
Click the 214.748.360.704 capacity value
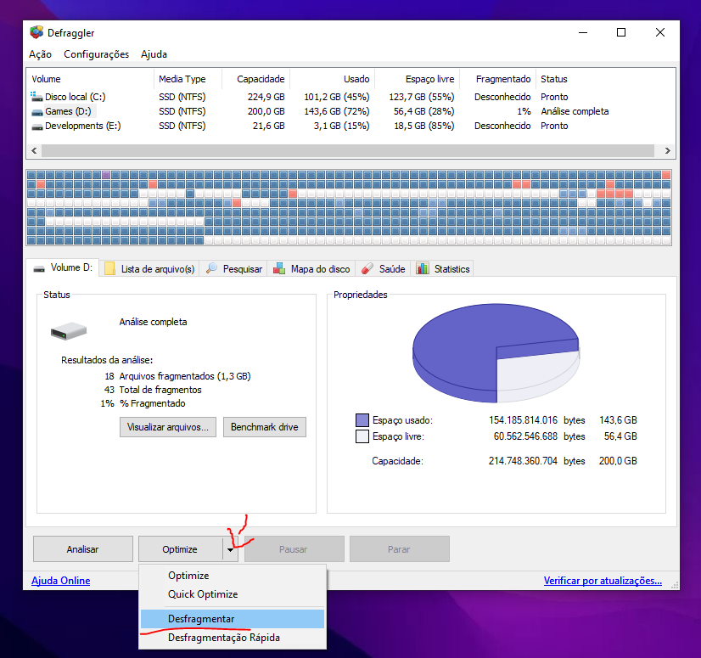(x=523, y=461)
